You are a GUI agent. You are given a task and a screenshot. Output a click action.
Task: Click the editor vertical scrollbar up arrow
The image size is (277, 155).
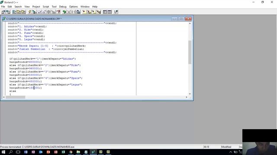tap(190, 23)
